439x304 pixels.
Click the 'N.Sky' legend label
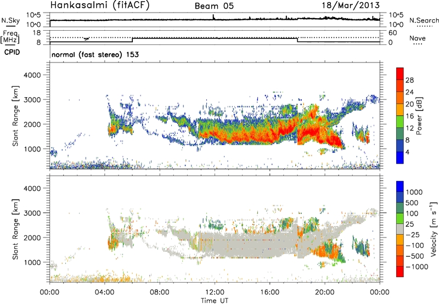[10, 20]
